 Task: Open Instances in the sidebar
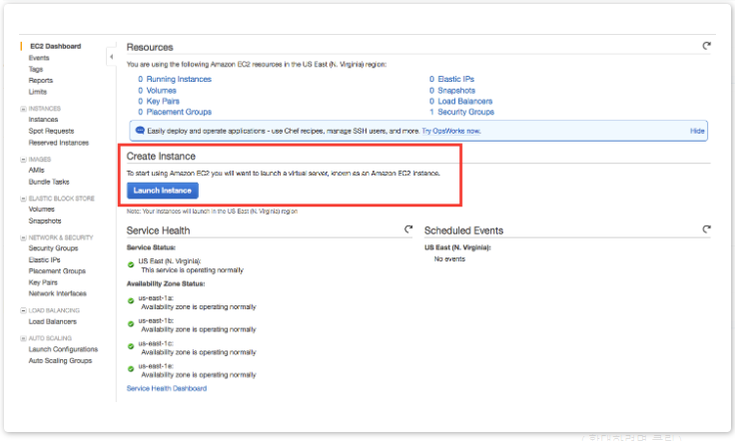click(43, 120)
